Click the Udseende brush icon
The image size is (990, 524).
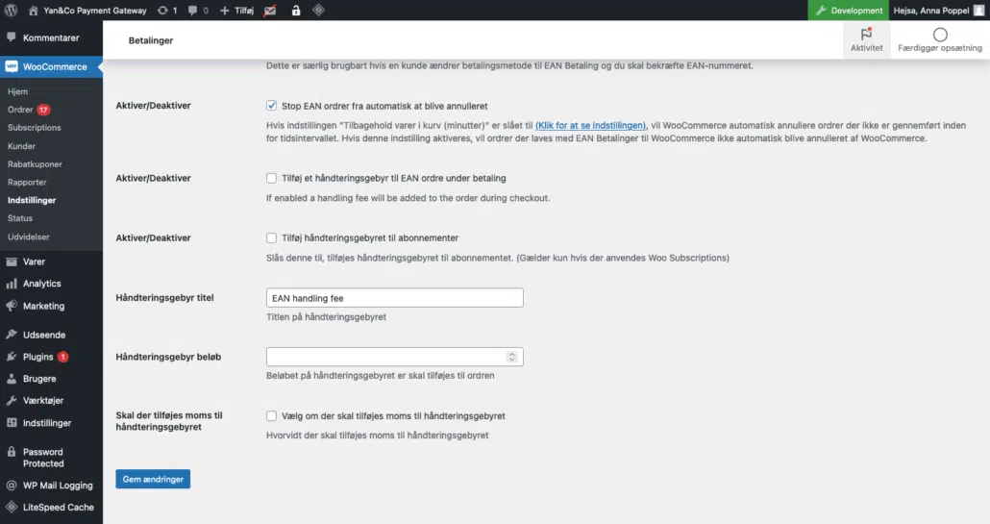click(x=12, y=335)
